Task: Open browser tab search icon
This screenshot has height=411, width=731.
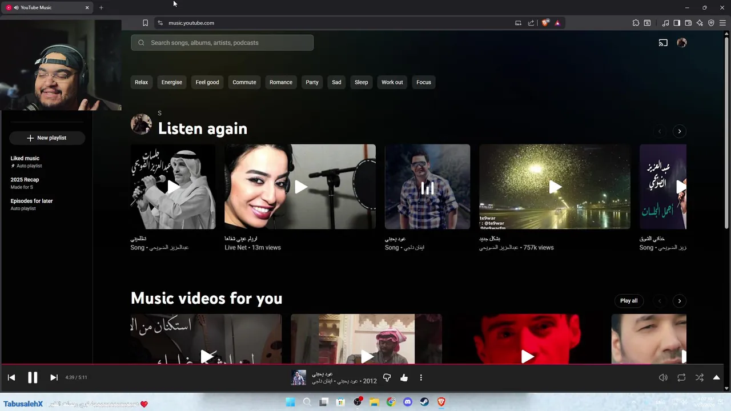Action: (647, 23)
